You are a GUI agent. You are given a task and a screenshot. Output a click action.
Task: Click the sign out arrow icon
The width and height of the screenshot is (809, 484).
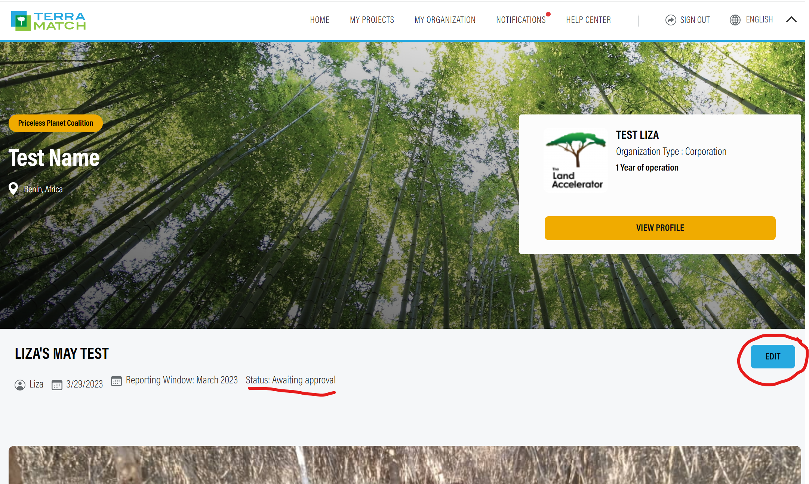[671, 20]
